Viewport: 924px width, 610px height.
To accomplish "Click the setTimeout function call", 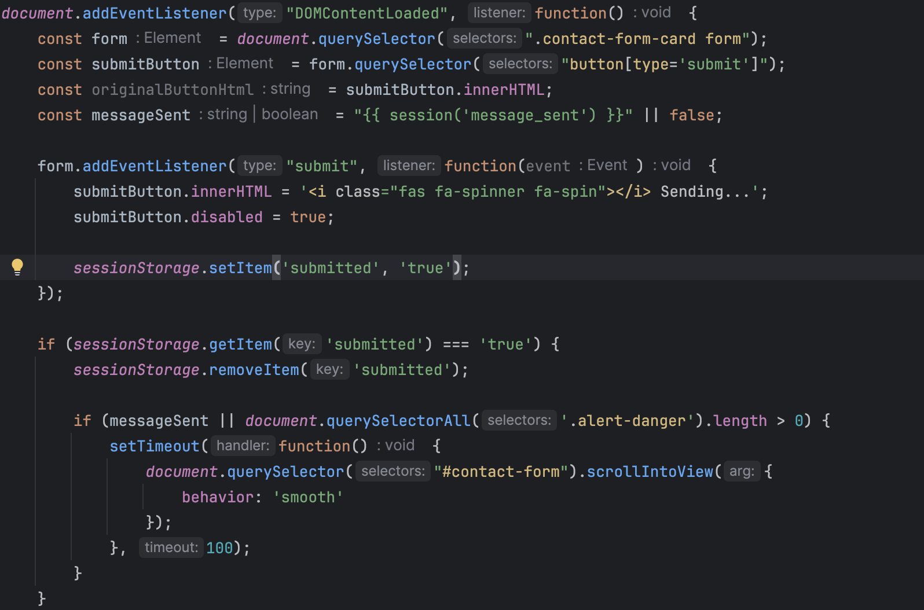I will tap(155, 446).
